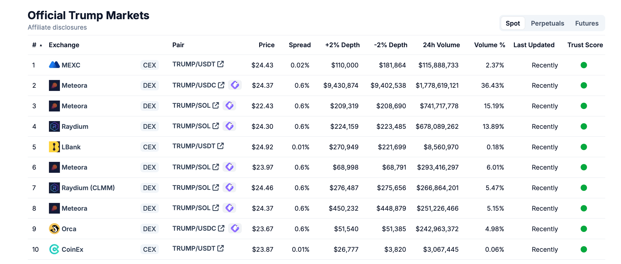Click GeckoTerminal icon in Meteora TRUMP/USDC row
The height and width of the screenshot is (264, 621).
click(x=235, y=85)
